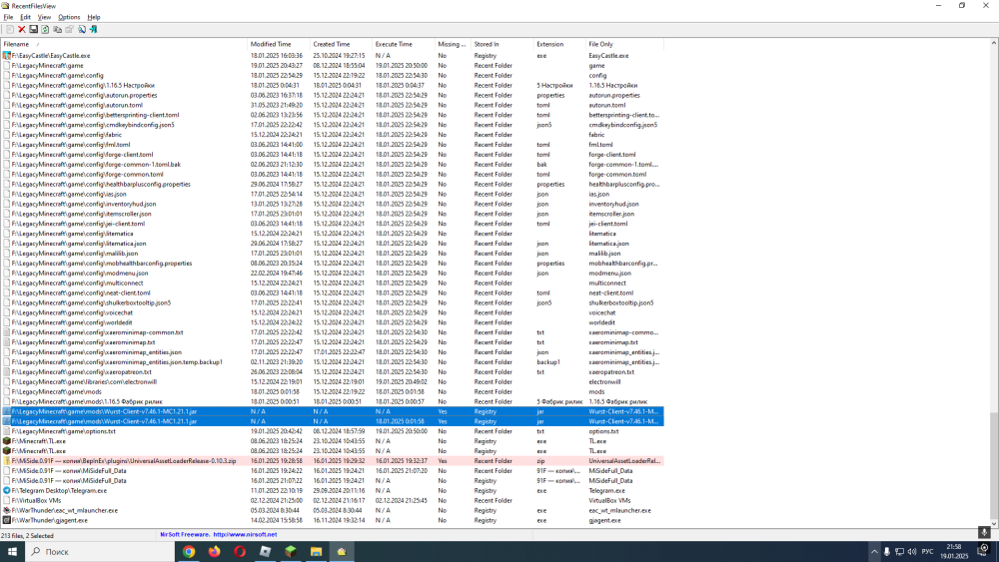Click the eac_wt_mlauncher.exe file icon
The image size is (999, 562).
tap(6, 510)
